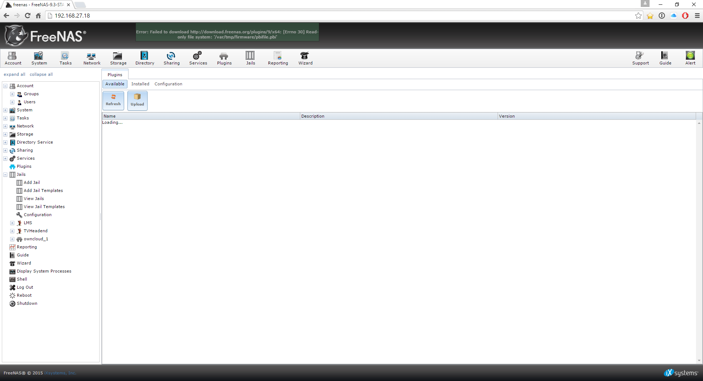
Task: Open the System toolbar icon
Action: [39, 58]
